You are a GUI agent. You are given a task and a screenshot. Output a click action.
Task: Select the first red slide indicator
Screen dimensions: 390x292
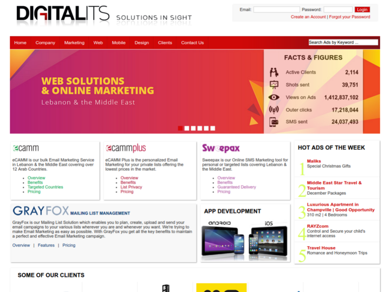[180, 128]
